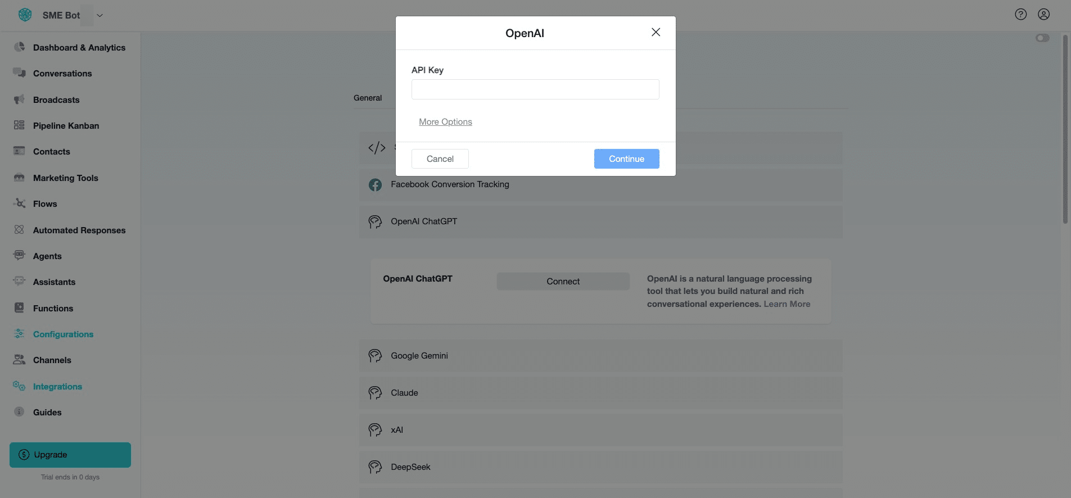This screenshot has width=1071, height=498.
Task: Open Pipeline Kanban view
Action: point(66,126)
